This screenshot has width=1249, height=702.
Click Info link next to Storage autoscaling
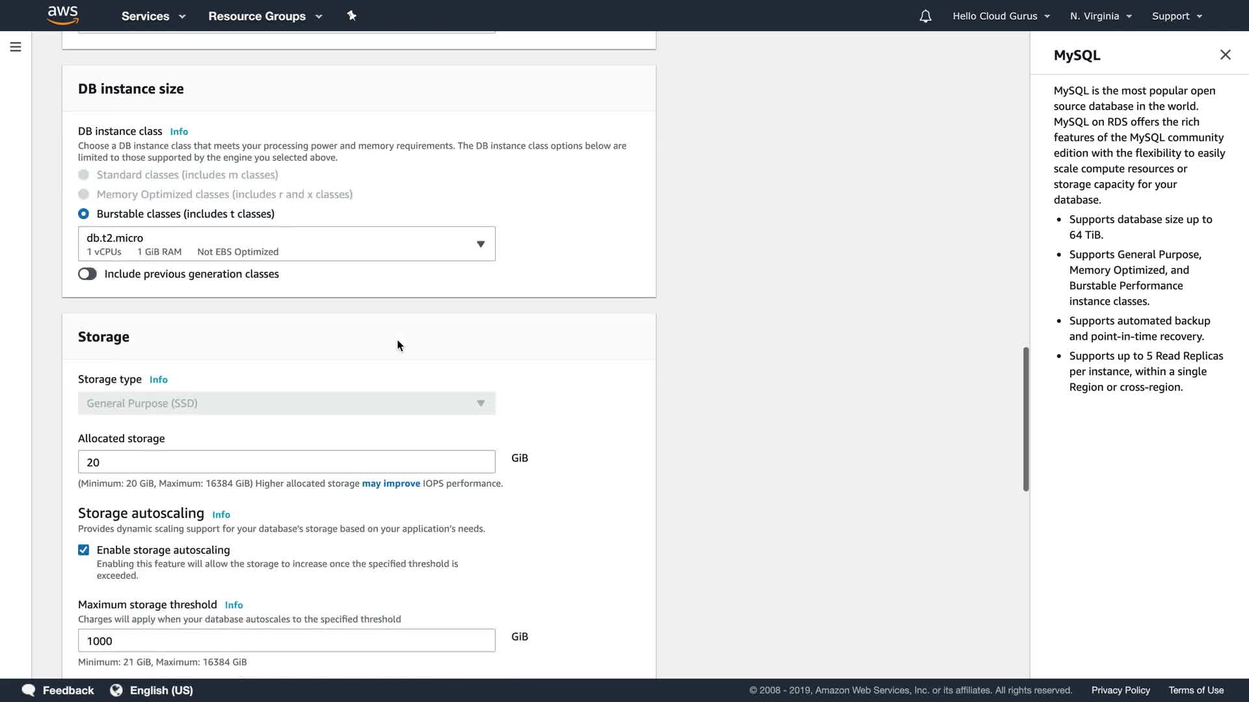[221, 515]
